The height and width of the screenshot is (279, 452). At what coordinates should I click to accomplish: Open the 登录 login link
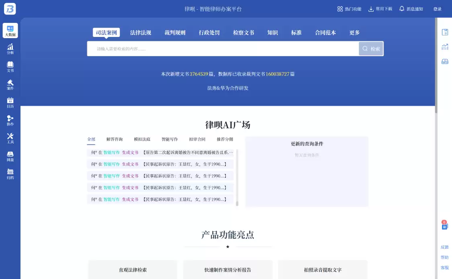tap(438, 8)
